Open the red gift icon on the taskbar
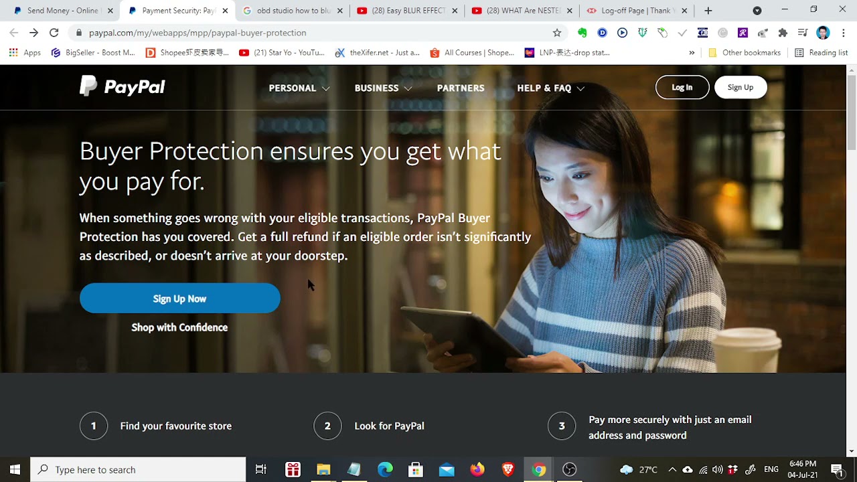Viewport: 857px width, 482px height. (293, 469)
